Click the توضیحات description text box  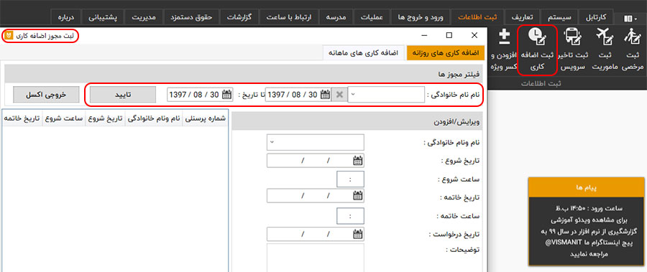(316, 257)
